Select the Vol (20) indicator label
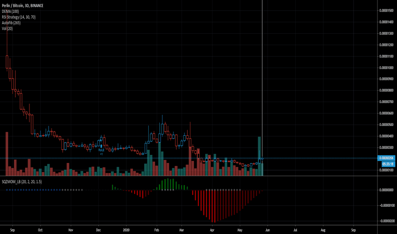Image resolution: width=397 pixels, height=234 pixels. [x=7, y=29]
